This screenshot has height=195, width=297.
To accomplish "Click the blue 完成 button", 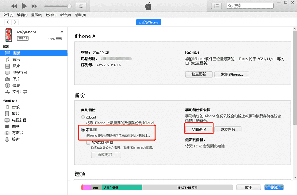I will (274, 187).
